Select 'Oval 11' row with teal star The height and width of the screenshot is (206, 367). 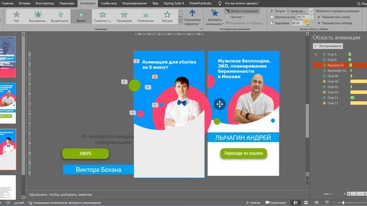pos(339,98)
